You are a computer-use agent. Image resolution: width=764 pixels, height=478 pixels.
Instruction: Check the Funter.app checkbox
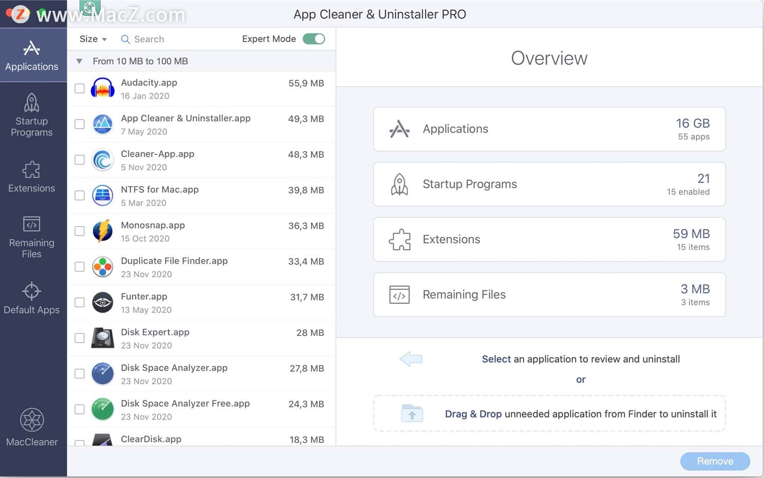tap(80, 303)
